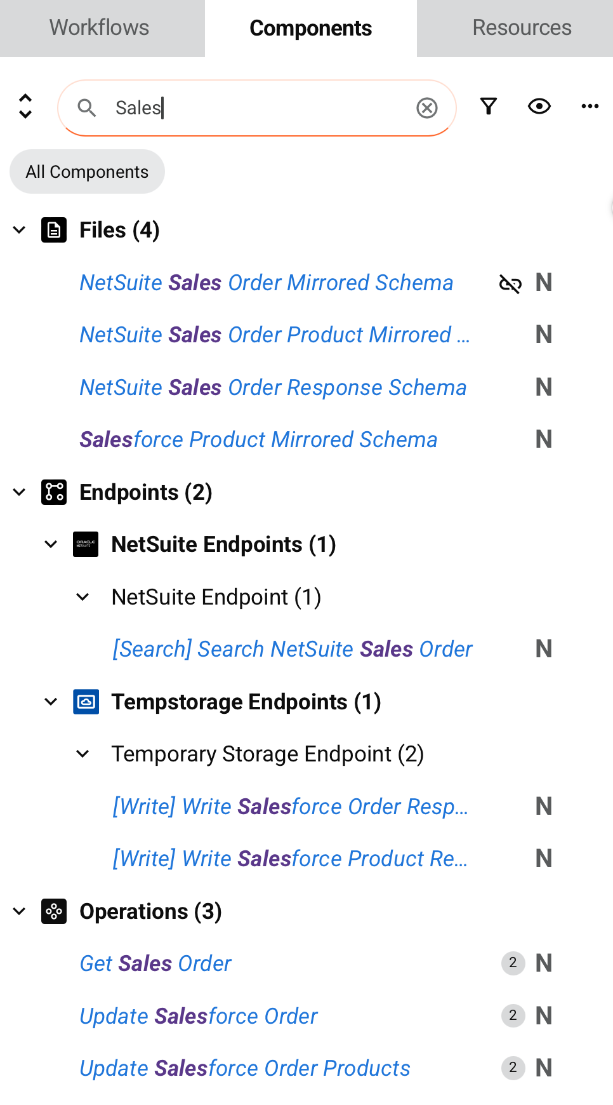Open the three-dot more actions menu

[590, 106]
